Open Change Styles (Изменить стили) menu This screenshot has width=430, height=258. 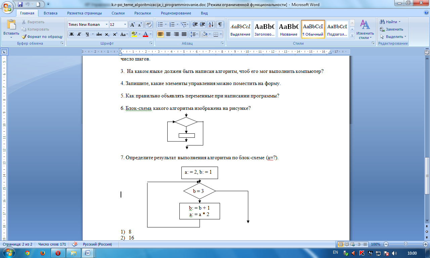click(x=365, y=30)
